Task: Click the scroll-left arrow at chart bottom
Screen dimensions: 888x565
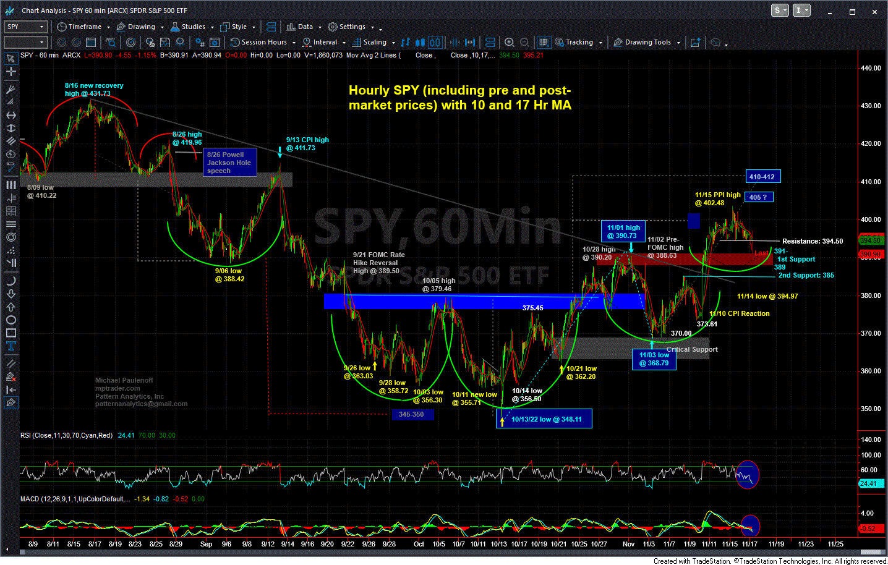Action: click(x=9, y=550)
